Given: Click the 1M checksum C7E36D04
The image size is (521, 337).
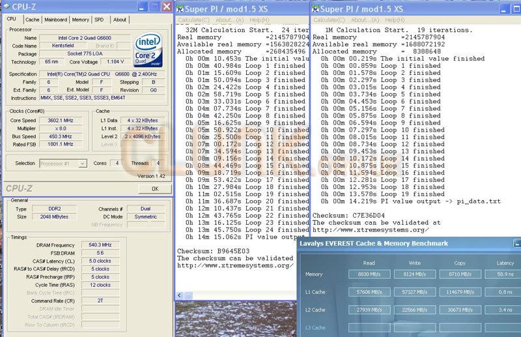Looking at the screenshot, I should [x=369, y=216].
